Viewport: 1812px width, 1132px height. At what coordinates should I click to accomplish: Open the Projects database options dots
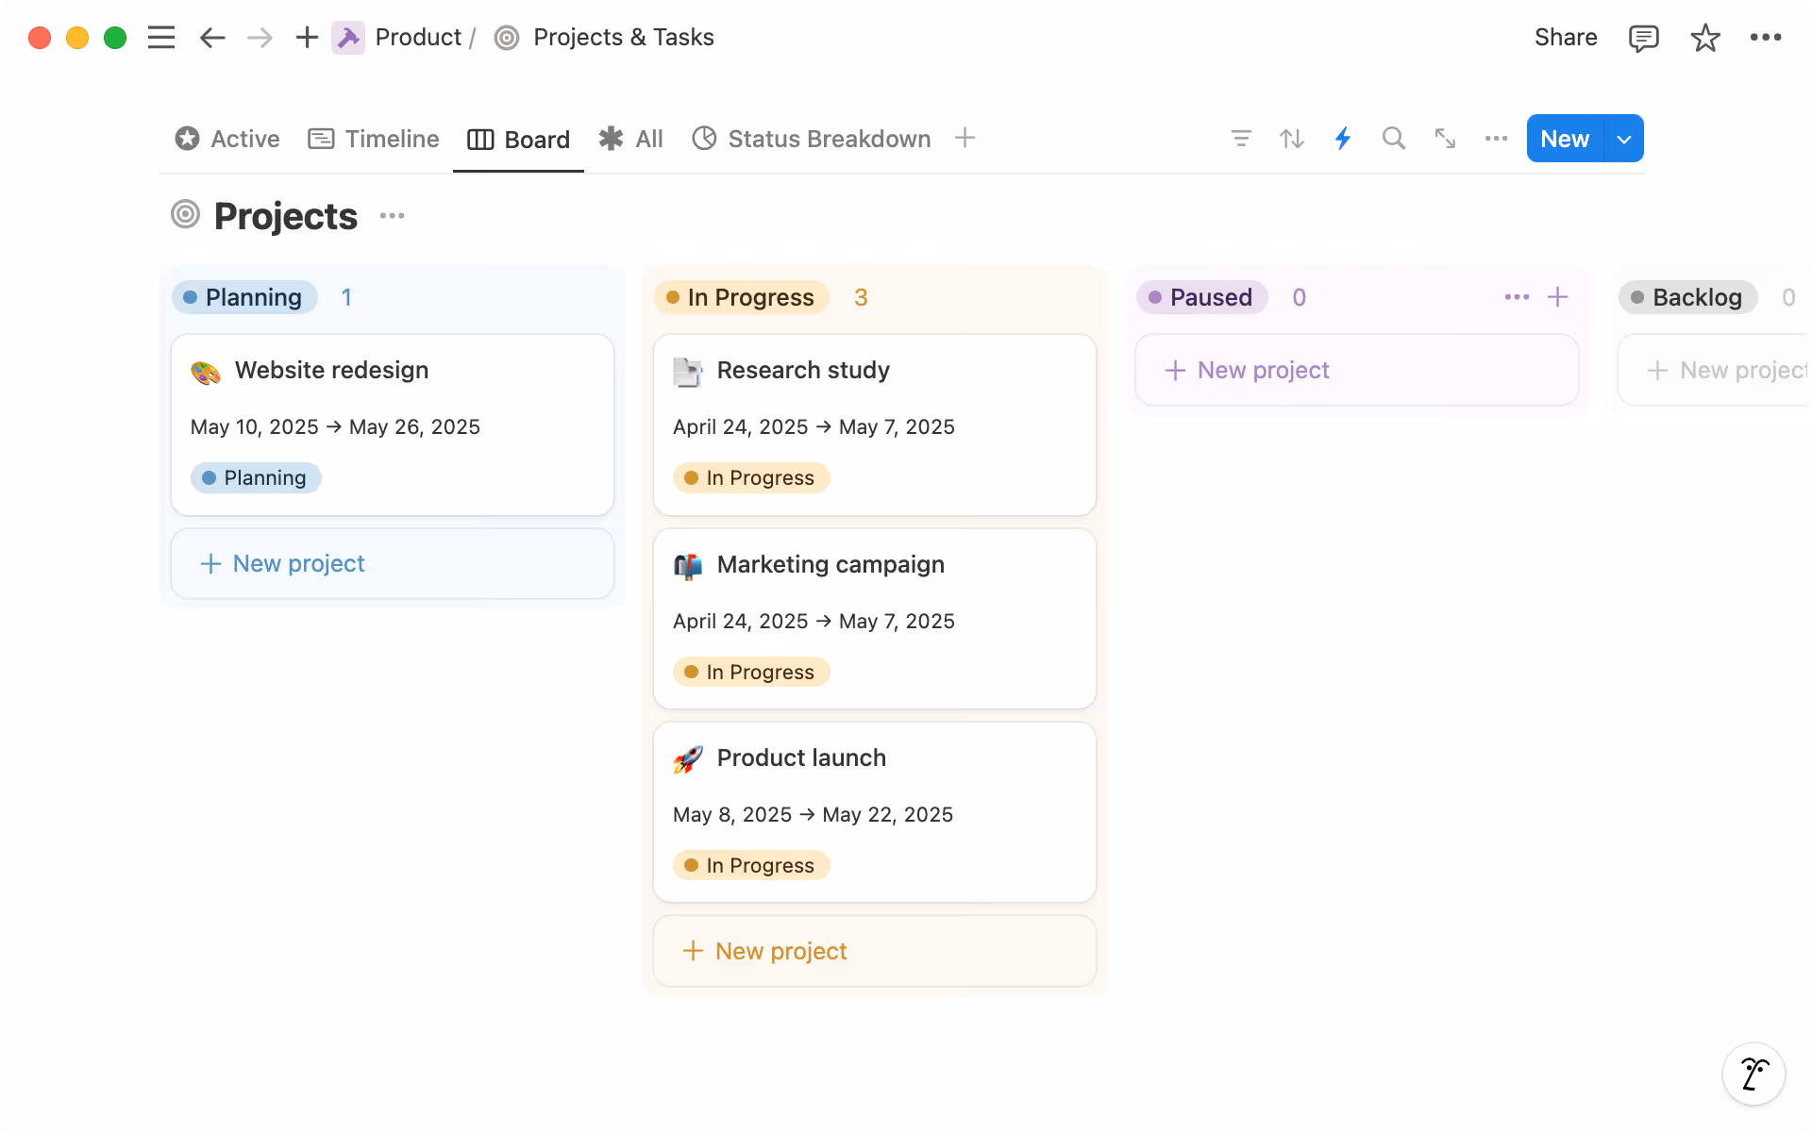click(392, 215)
